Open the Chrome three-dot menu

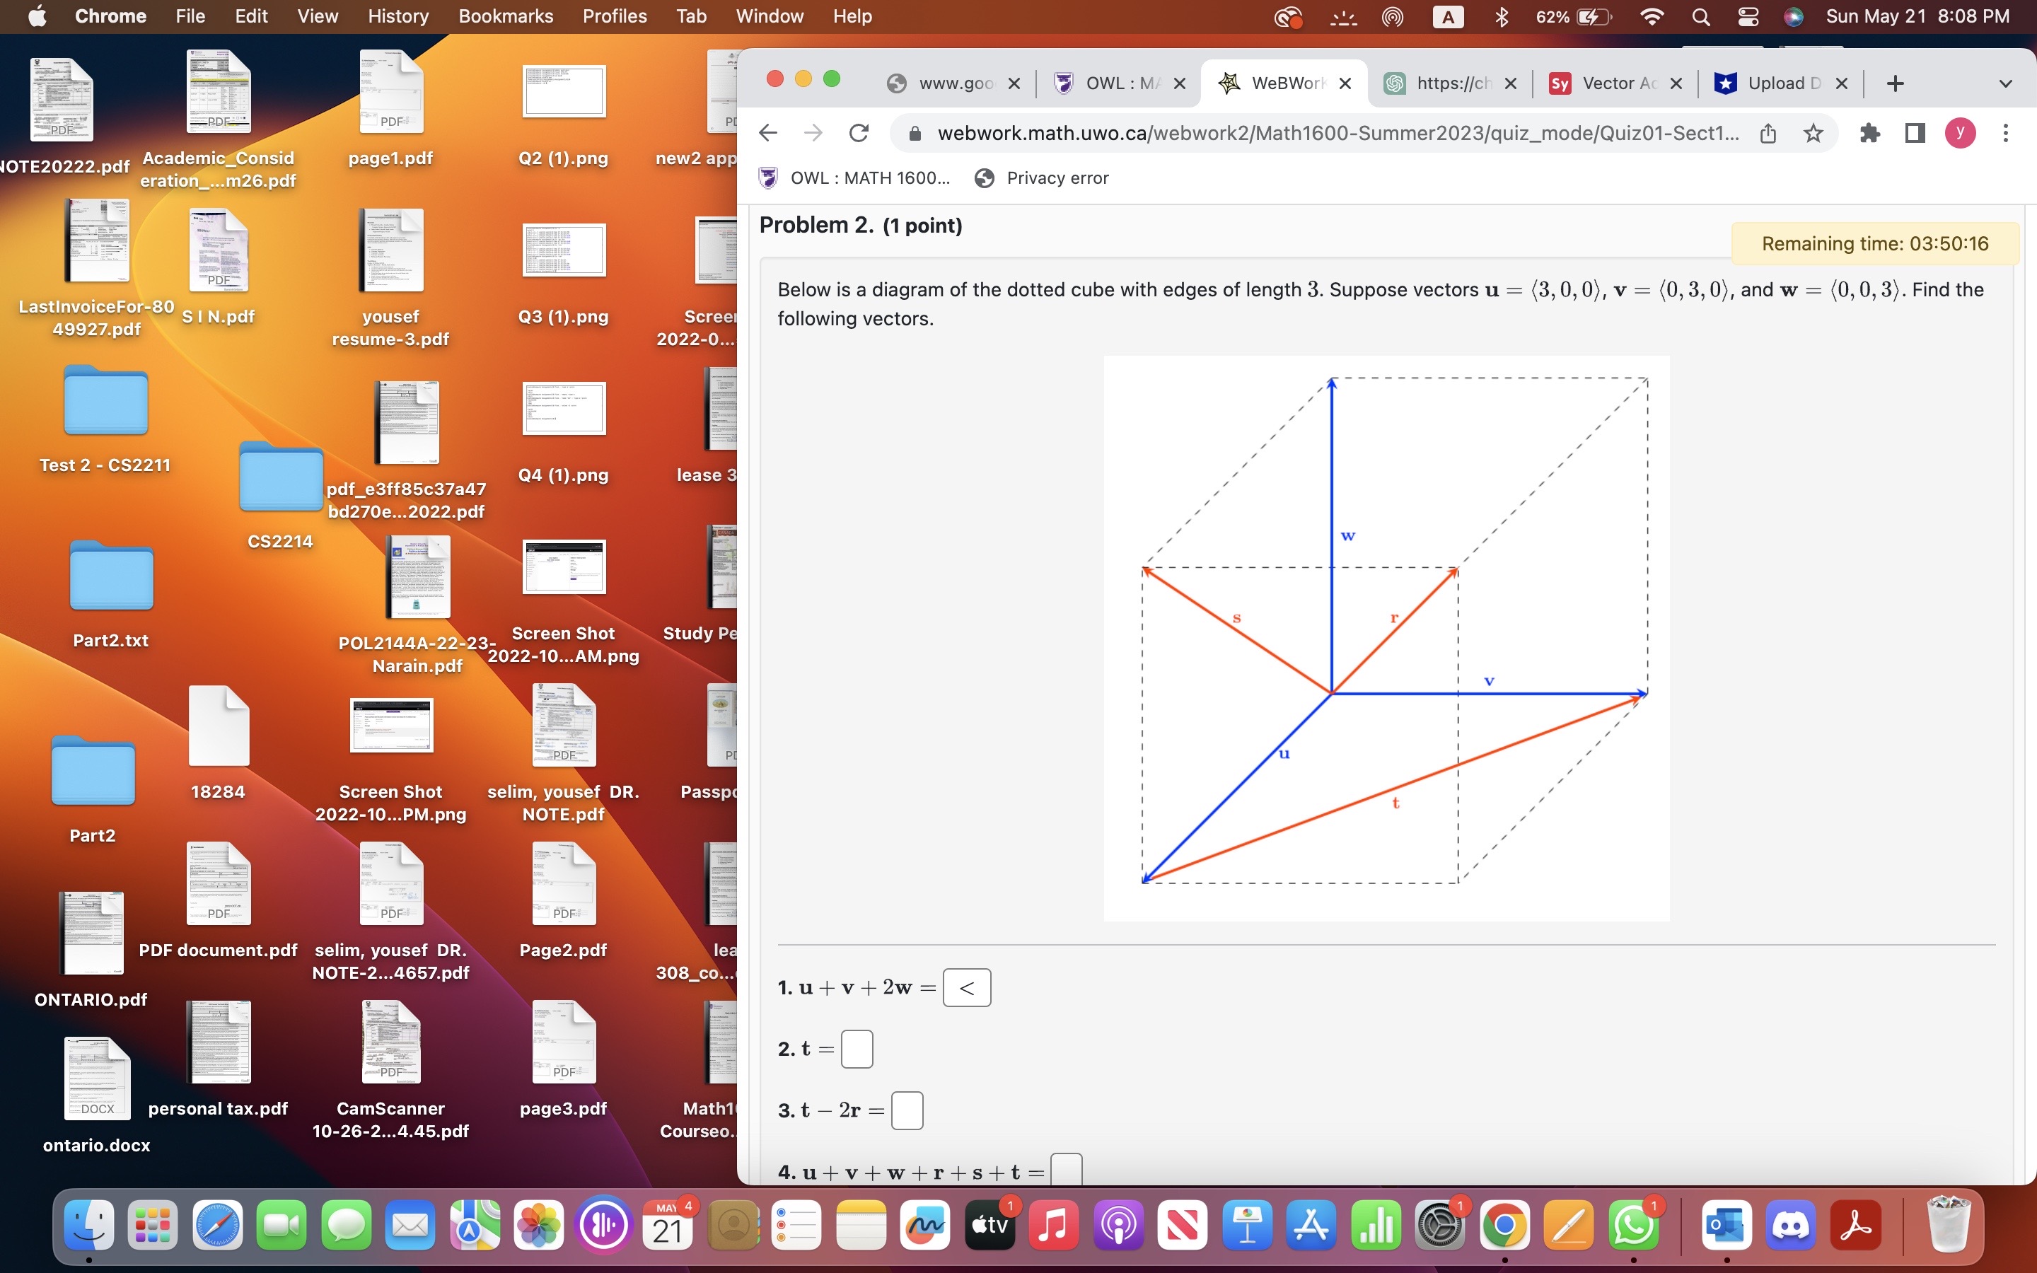(2006, 133)
